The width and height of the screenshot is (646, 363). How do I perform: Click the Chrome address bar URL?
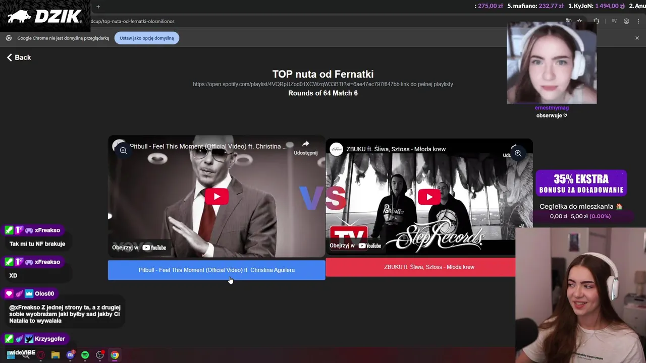click(x=133, y=21)
